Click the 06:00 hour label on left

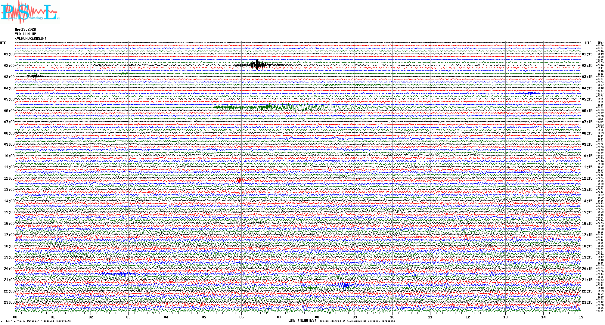click(9, 111)
